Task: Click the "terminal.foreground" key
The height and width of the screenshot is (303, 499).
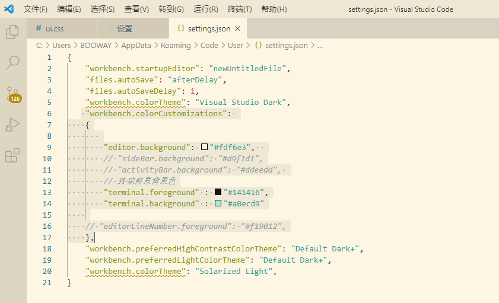Action: (x=151, y=193)
